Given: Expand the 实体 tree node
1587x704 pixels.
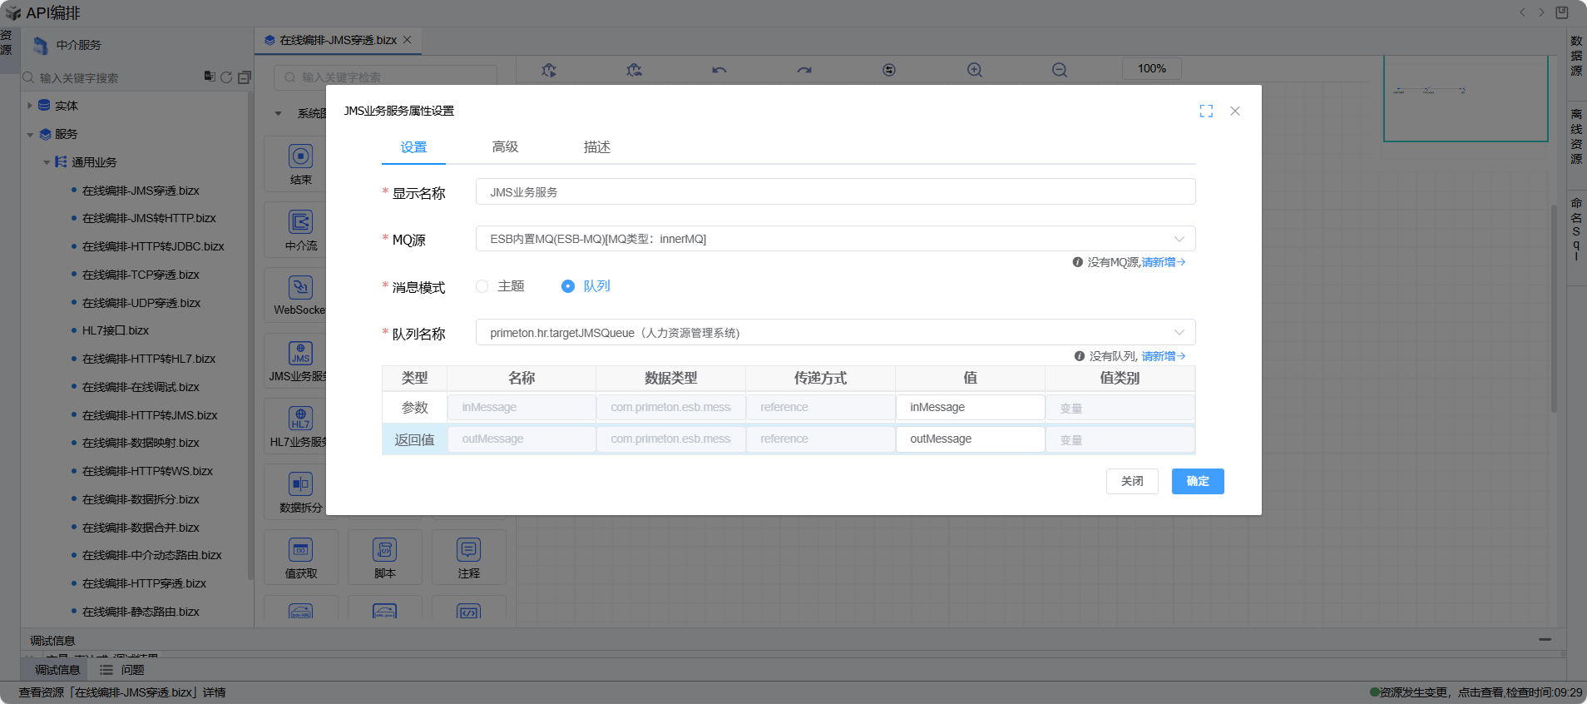Looking at the screenshot, I should tap(30, 106).
